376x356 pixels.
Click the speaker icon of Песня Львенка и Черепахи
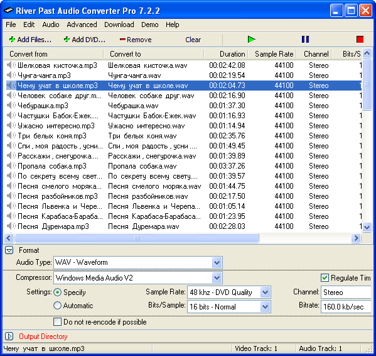coord(11,206)
